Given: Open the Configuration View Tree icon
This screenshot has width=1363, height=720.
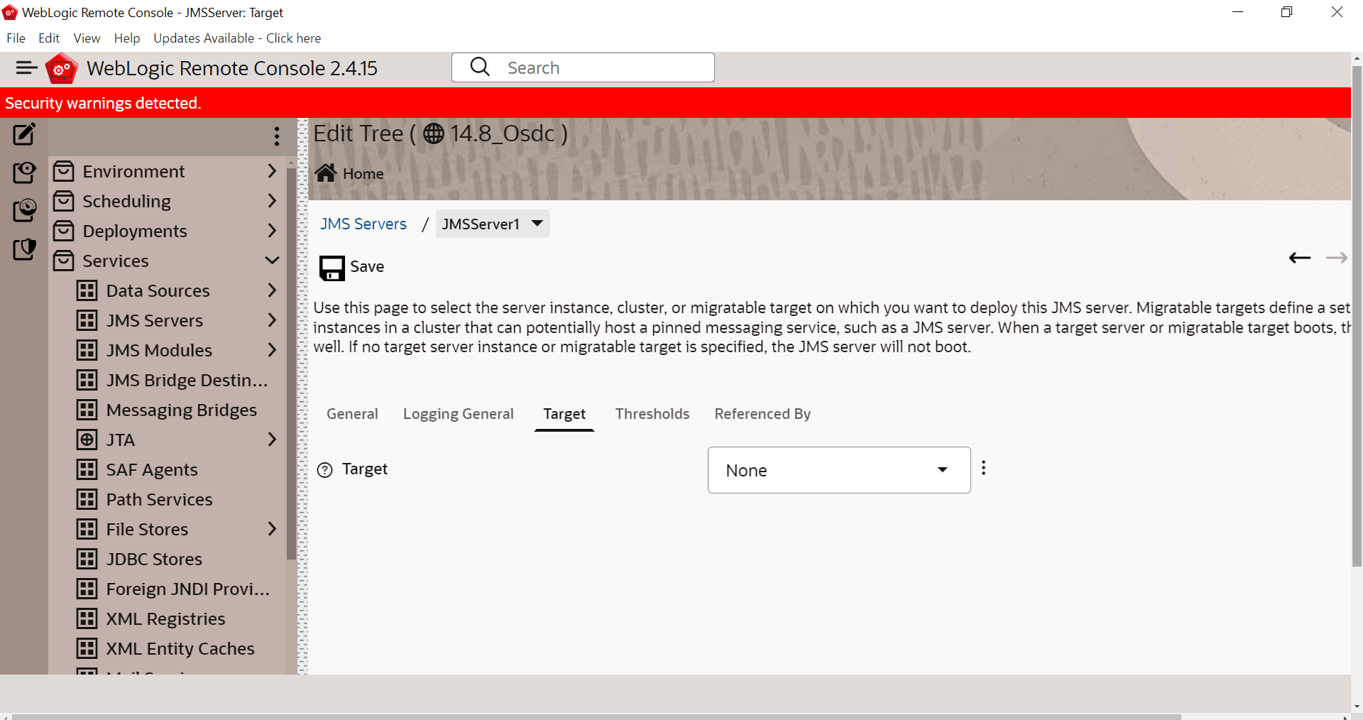Looking at the screenshot, I should 24,172.
